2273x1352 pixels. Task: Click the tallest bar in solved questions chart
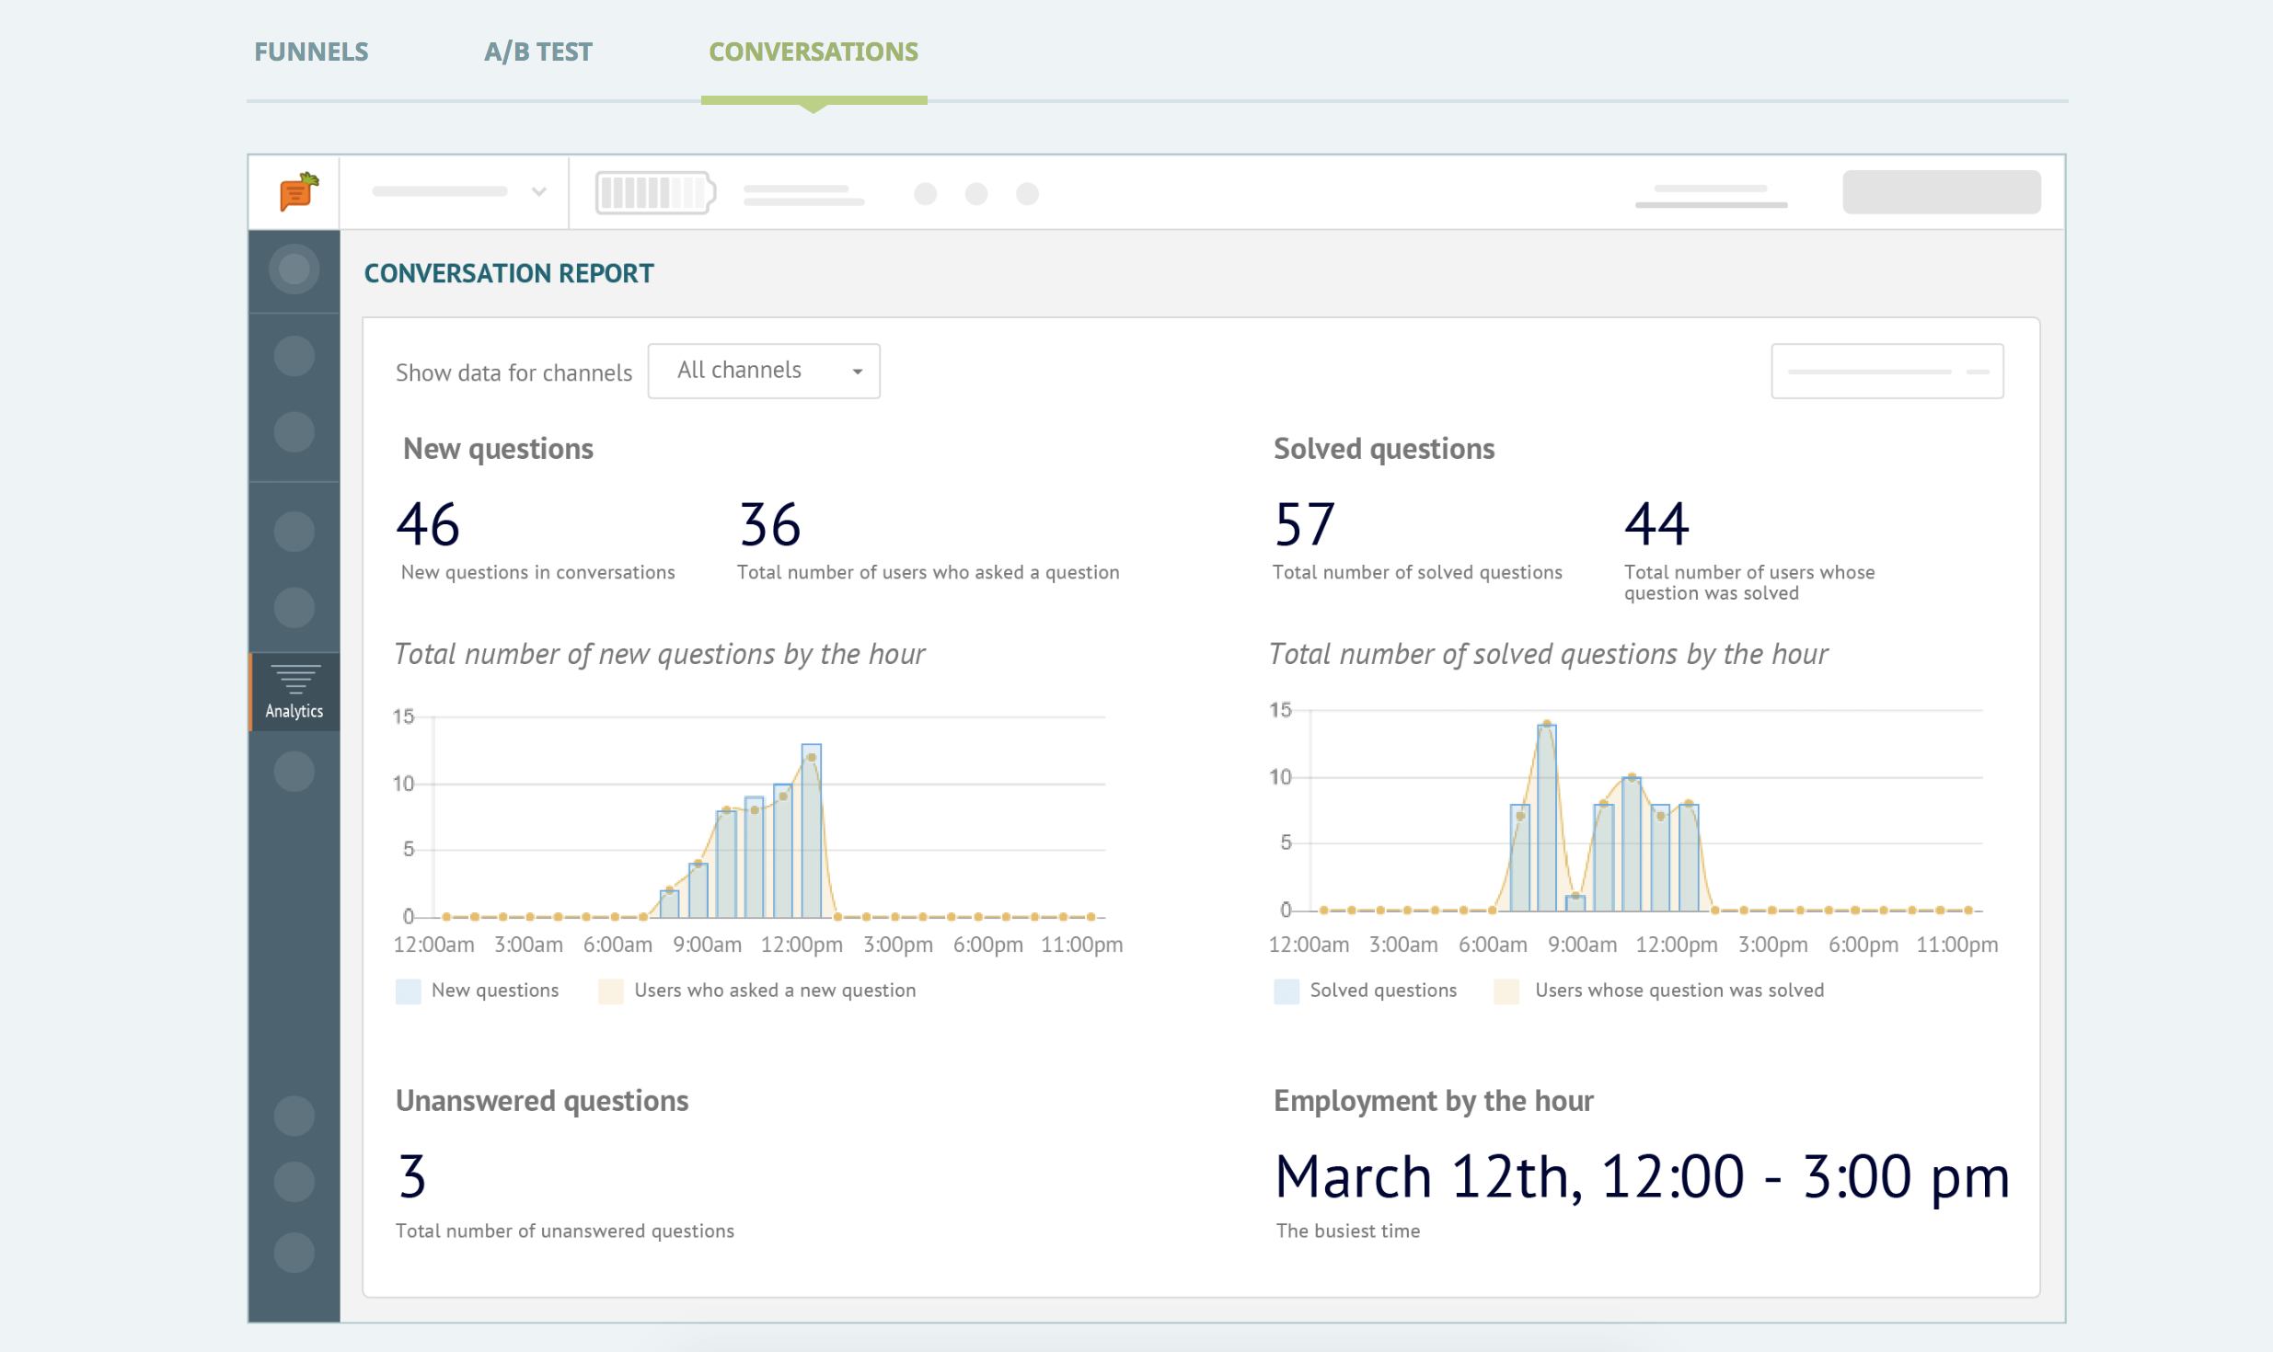click(x=1547, y=818)
